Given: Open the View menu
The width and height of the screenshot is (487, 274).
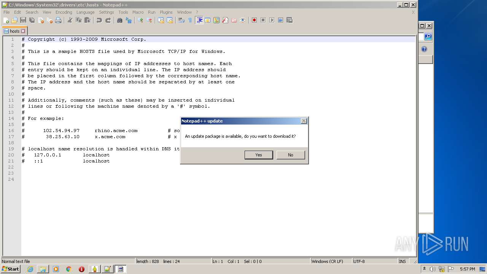Looking at the screenshot, I should point(47,12).
